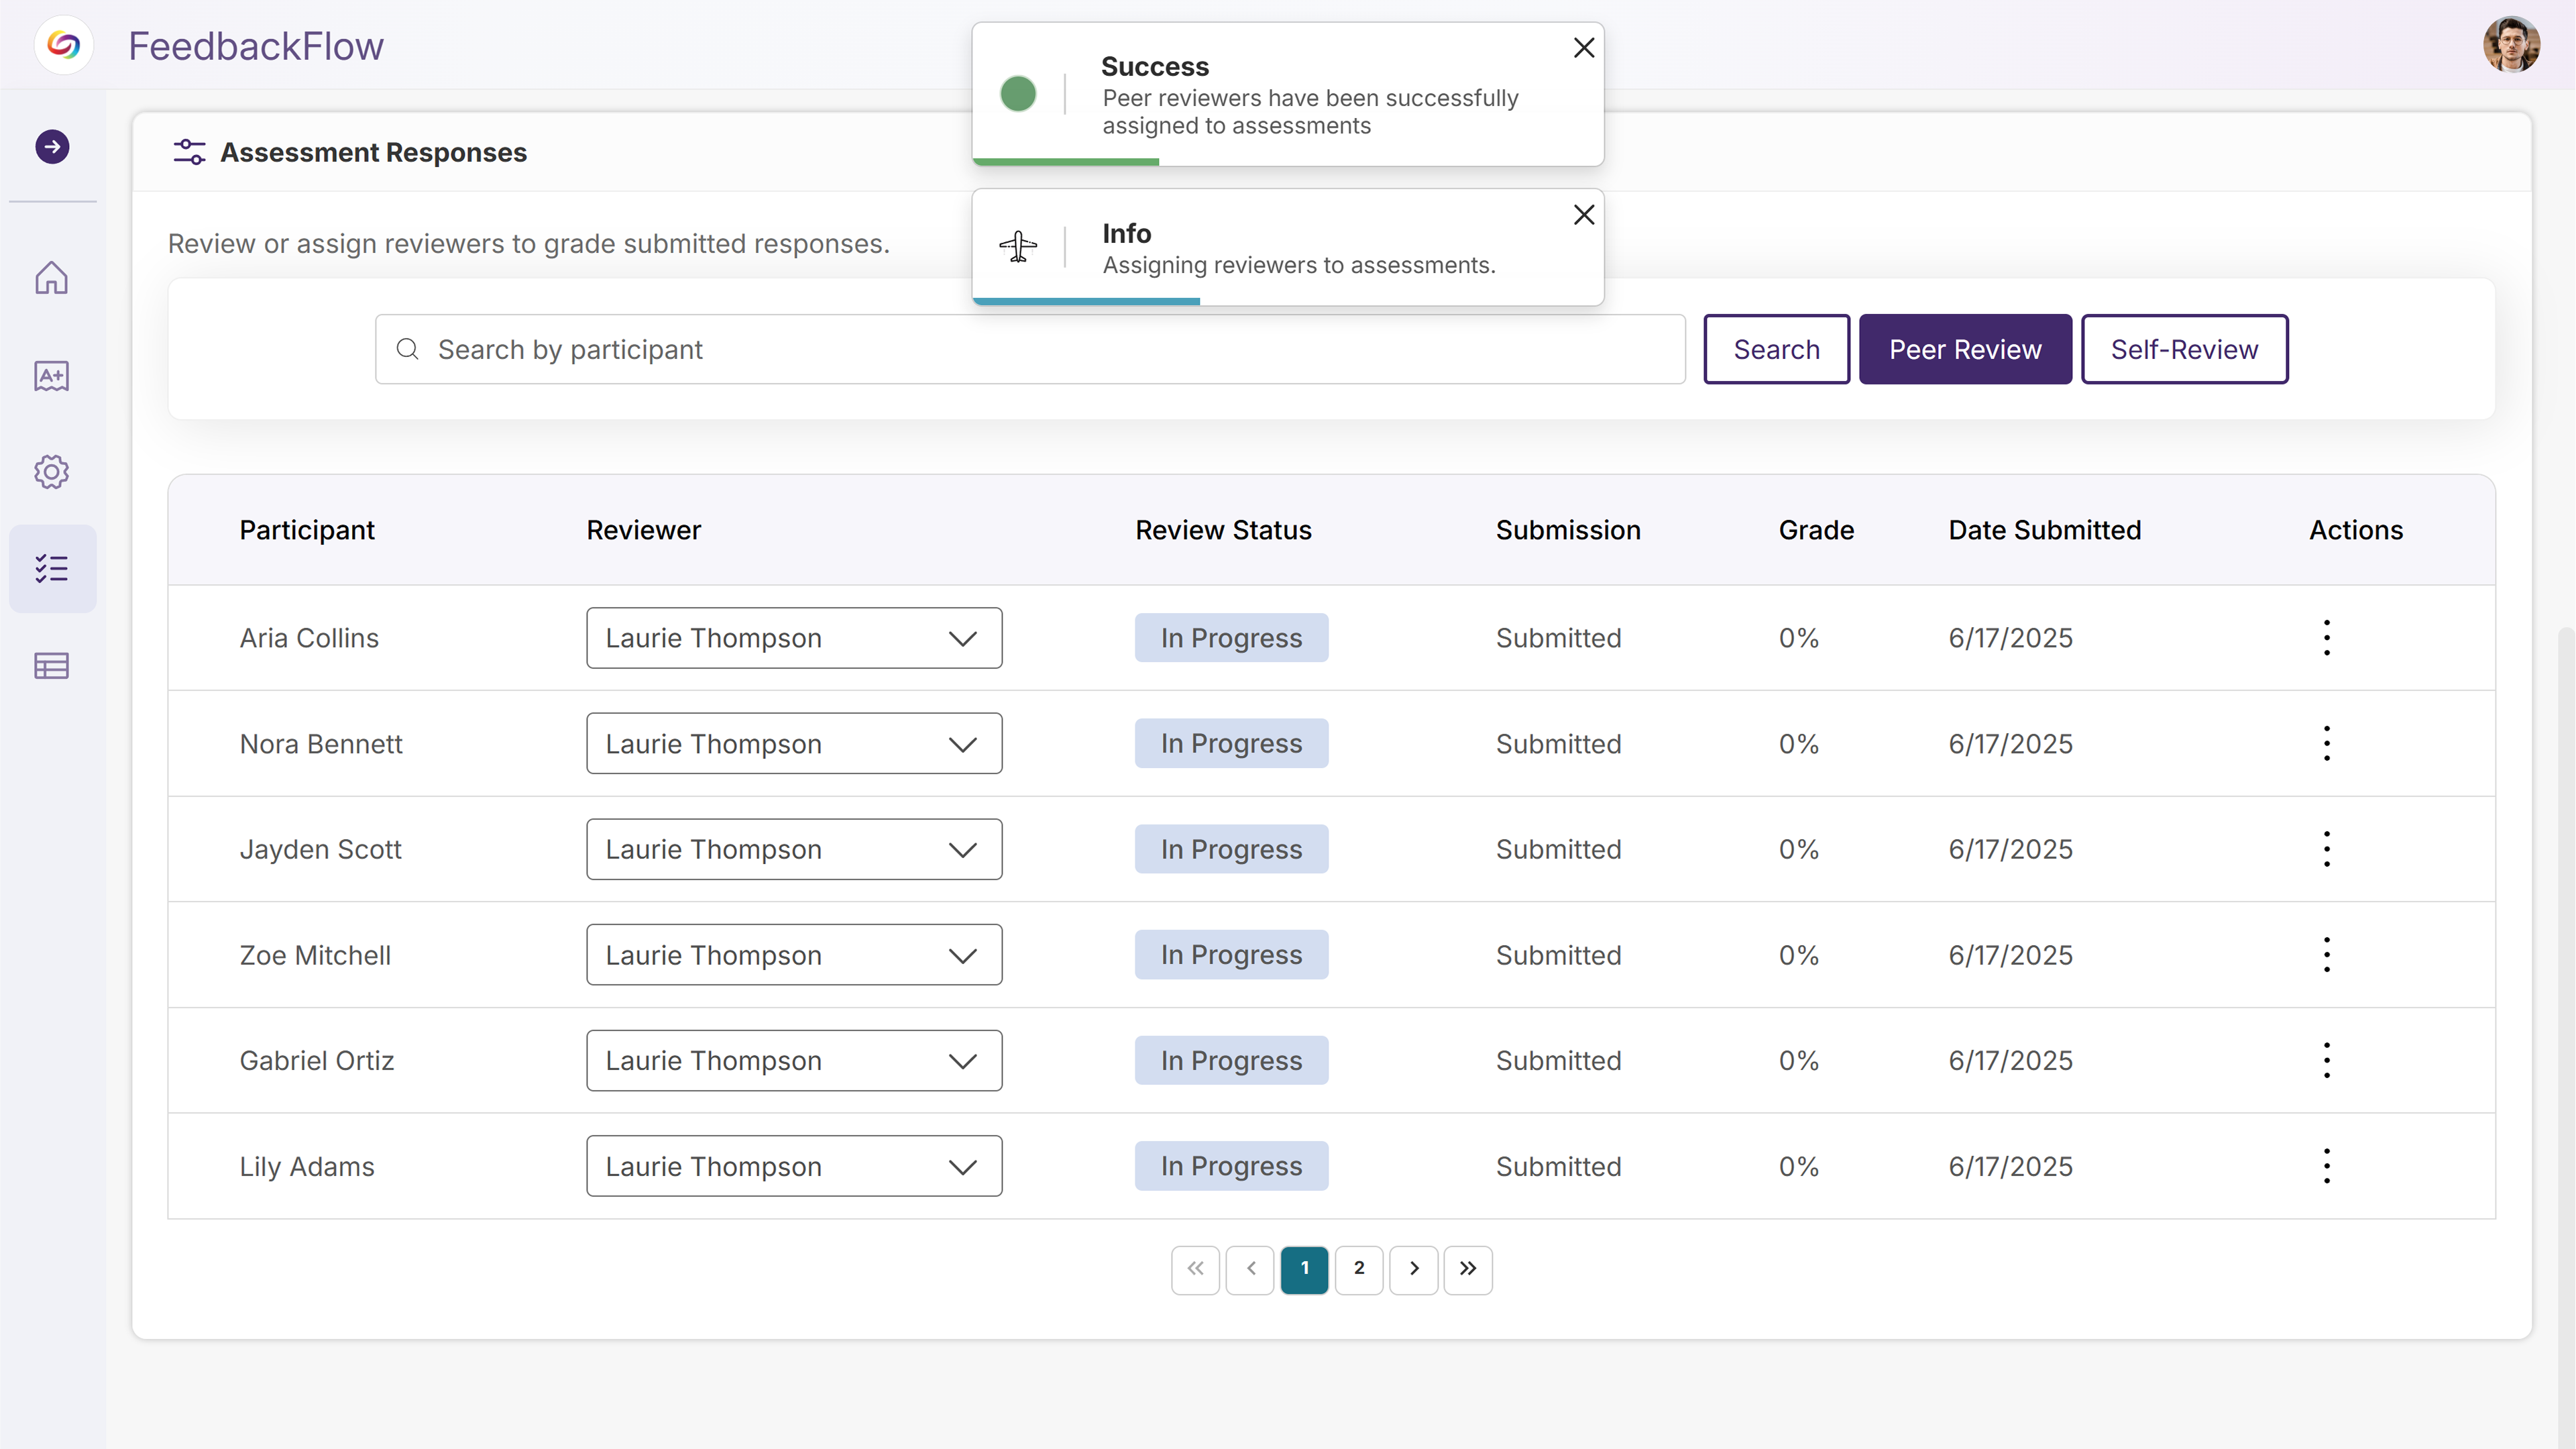Open reviewer dropdown for Lily Adams
2576x1449 pixels.
click(x=794, y=1166)
